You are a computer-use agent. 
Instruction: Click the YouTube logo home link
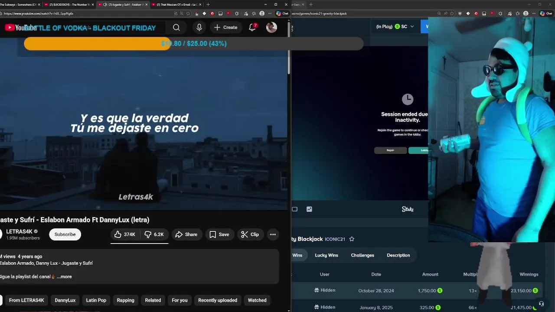coord(20,28)
